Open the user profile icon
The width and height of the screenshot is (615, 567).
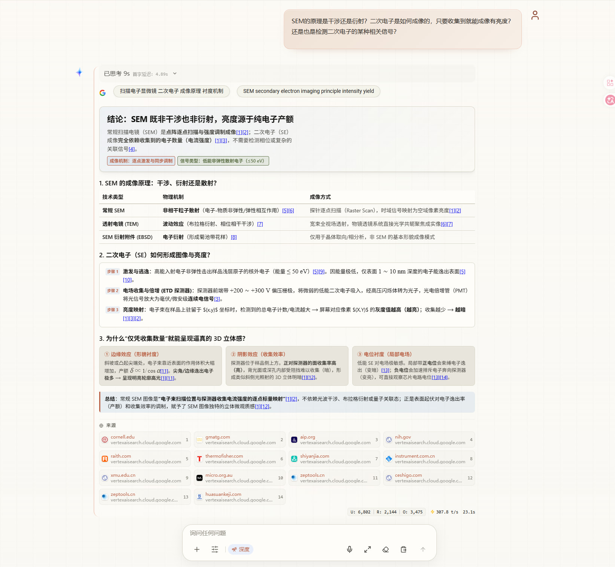click(535, 15)
